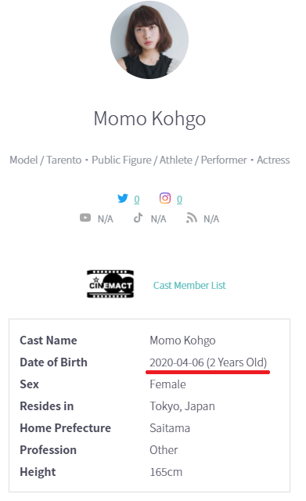
Task: Click the Instagram logo icon
Action: 165,198
